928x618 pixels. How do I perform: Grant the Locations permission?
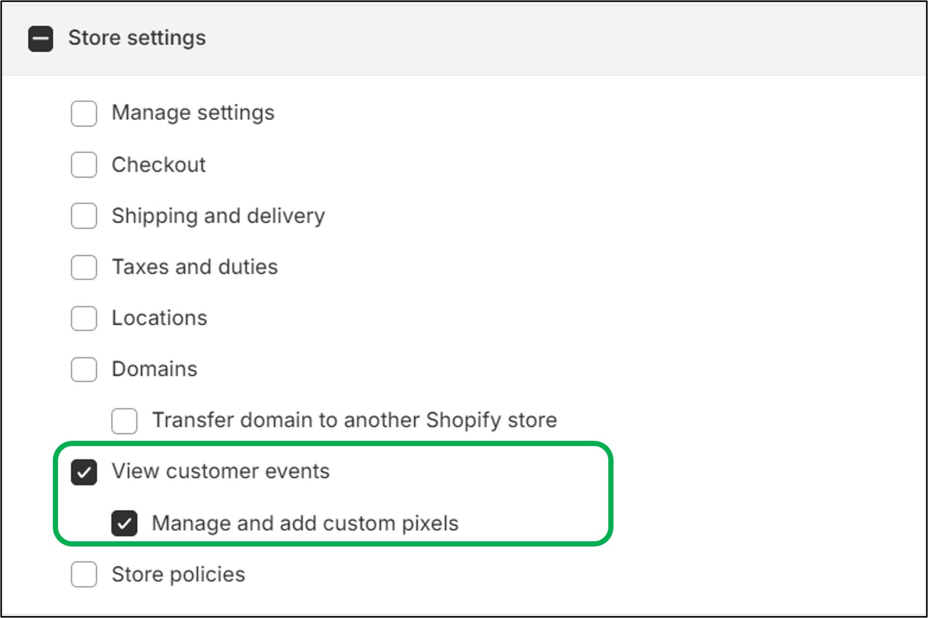[83, 319]
